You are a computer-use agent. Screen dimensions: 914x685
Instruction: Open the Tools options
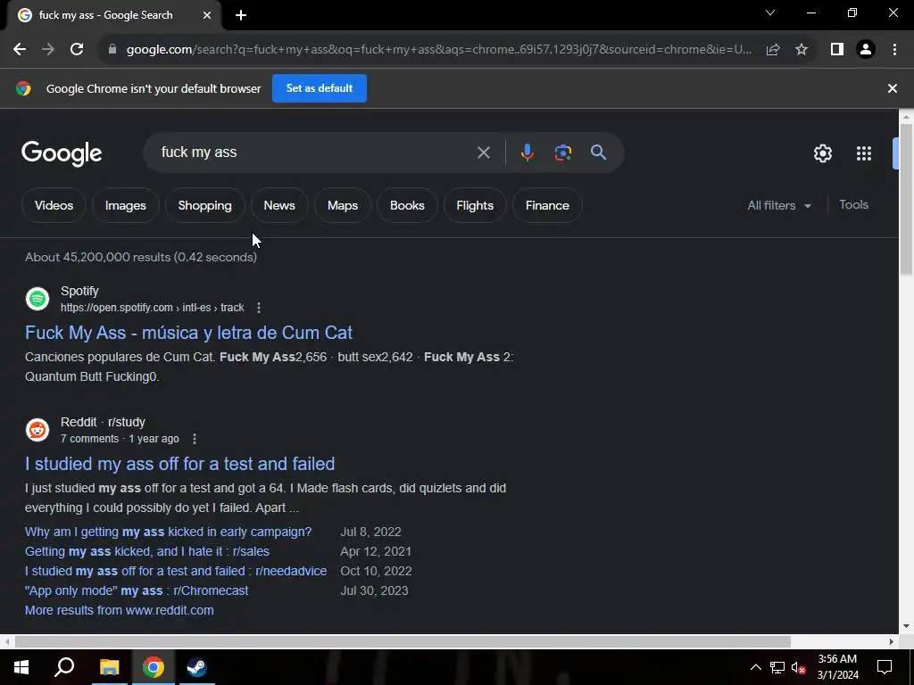pyautogui.click(x=854, y=205)
